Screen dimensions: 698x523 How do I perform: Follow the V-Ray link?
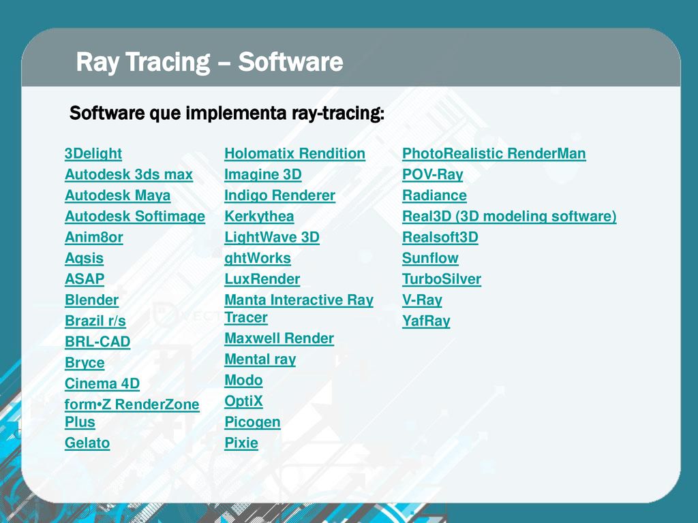click(422, 300)
